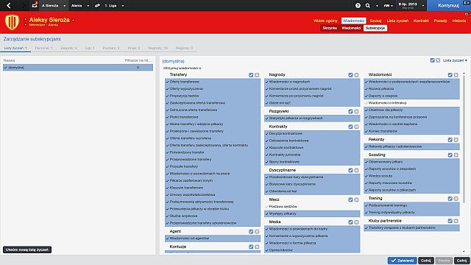Toggle the Gdzie oni są? subscription

(x=312, y=103)
